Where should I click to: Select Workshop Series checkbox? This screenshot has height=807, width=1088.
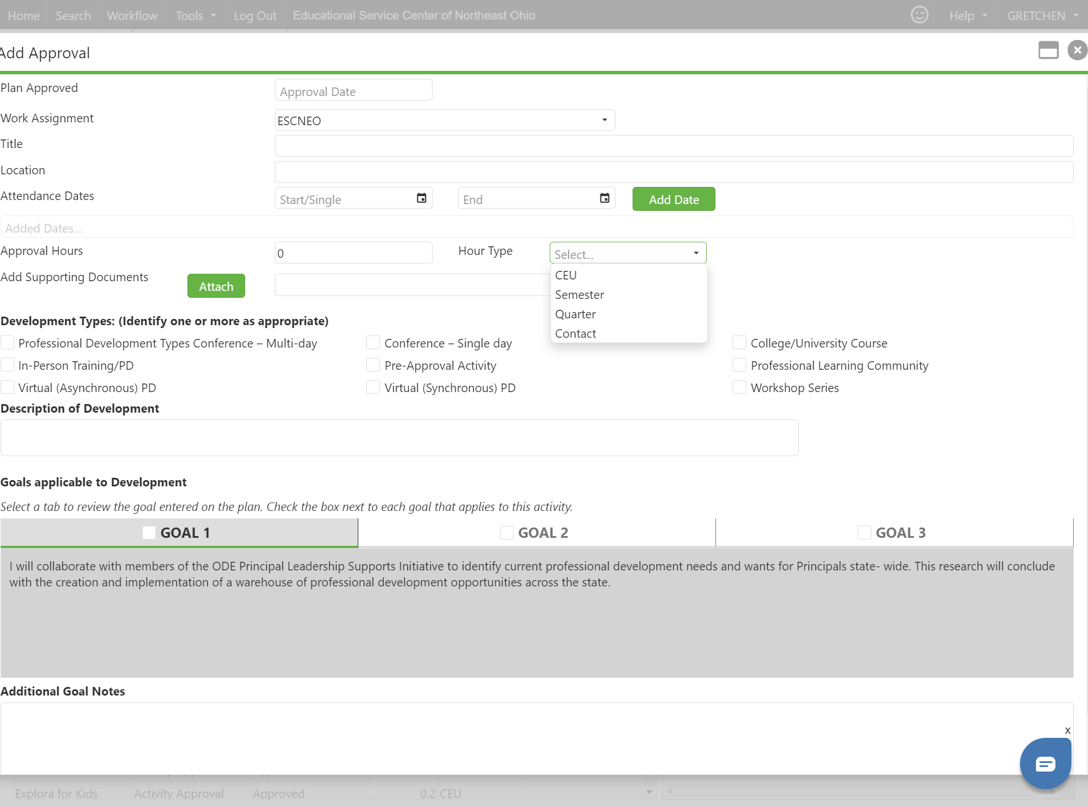pyautogui.click(x=739, y=387)
